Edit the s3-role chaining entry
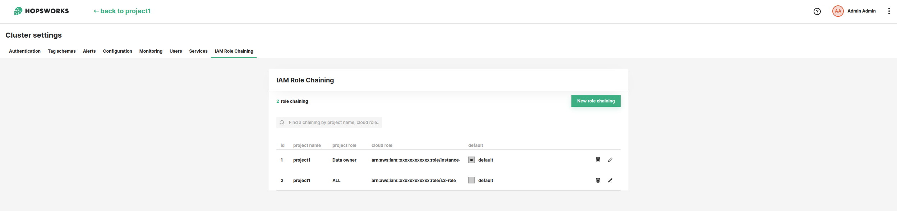Screen dimensions: 897x211 610,180
